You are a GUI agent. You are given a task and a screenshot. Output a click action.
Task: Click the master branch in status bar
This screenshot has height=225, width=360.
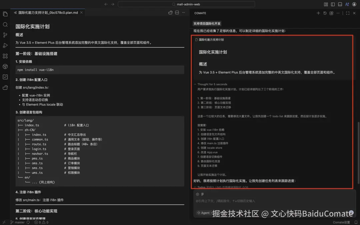(17, 222)
